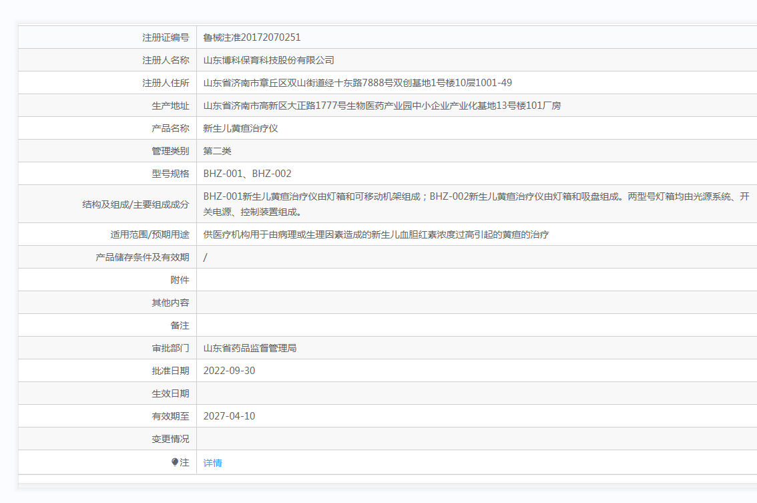Select product name 新生儿黄疸治疗仪

click(240, 128)
